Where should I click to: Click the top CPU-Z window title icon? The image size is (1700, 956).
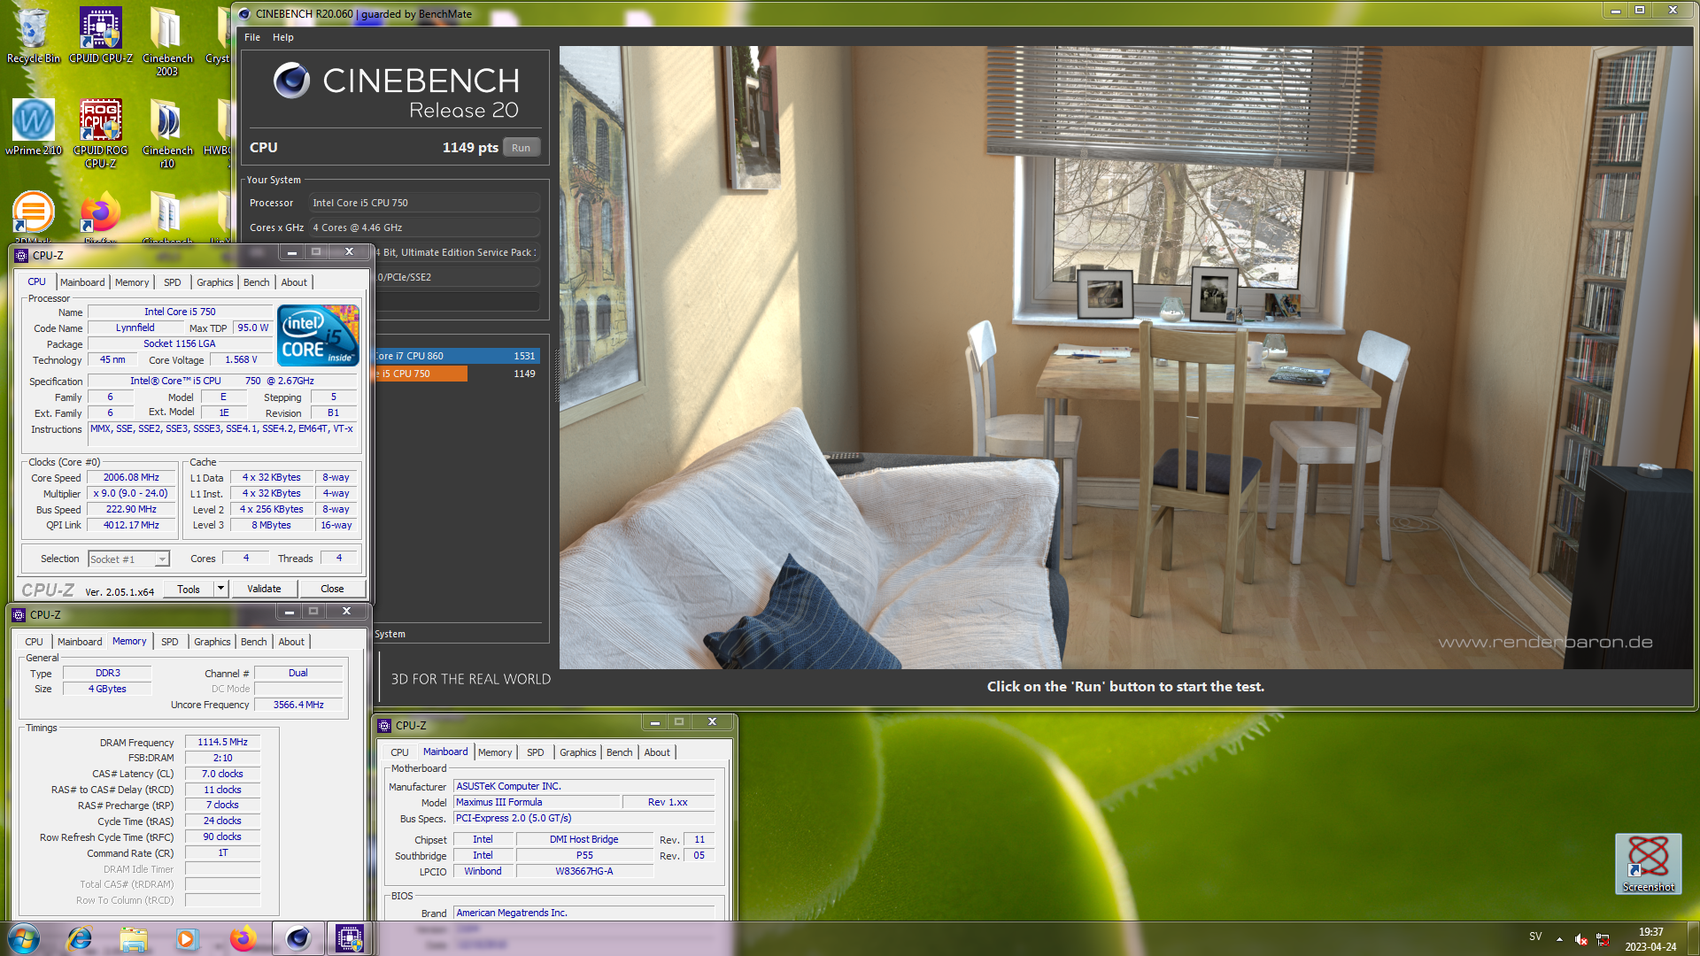(x=21, y=255)
